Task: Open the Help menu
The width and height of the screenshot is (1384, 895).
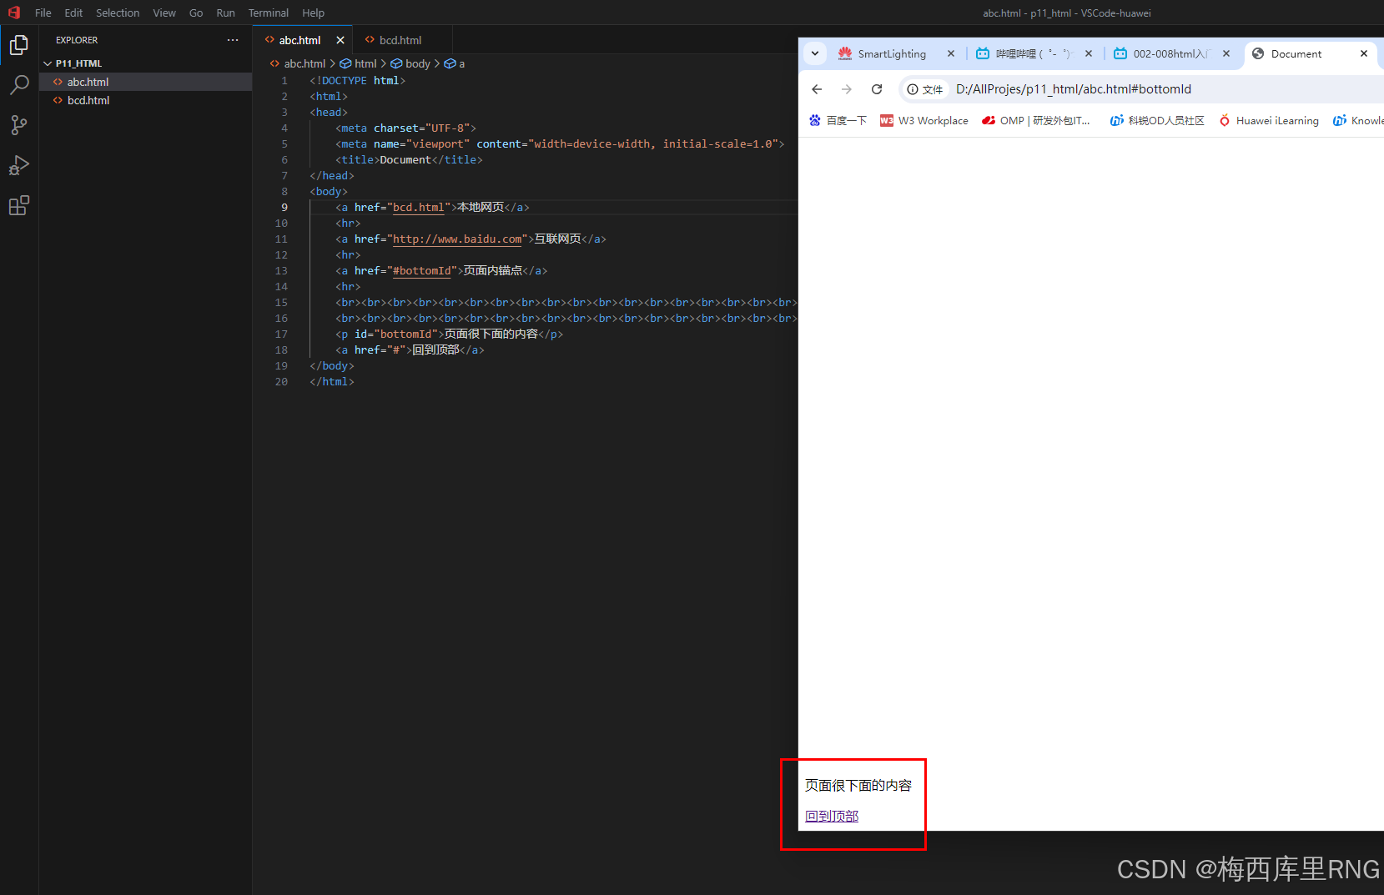Action: tap(313, 13)
